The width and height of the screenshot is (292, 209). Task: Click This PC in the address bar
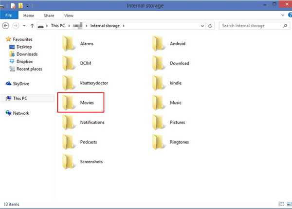[58, 26]
